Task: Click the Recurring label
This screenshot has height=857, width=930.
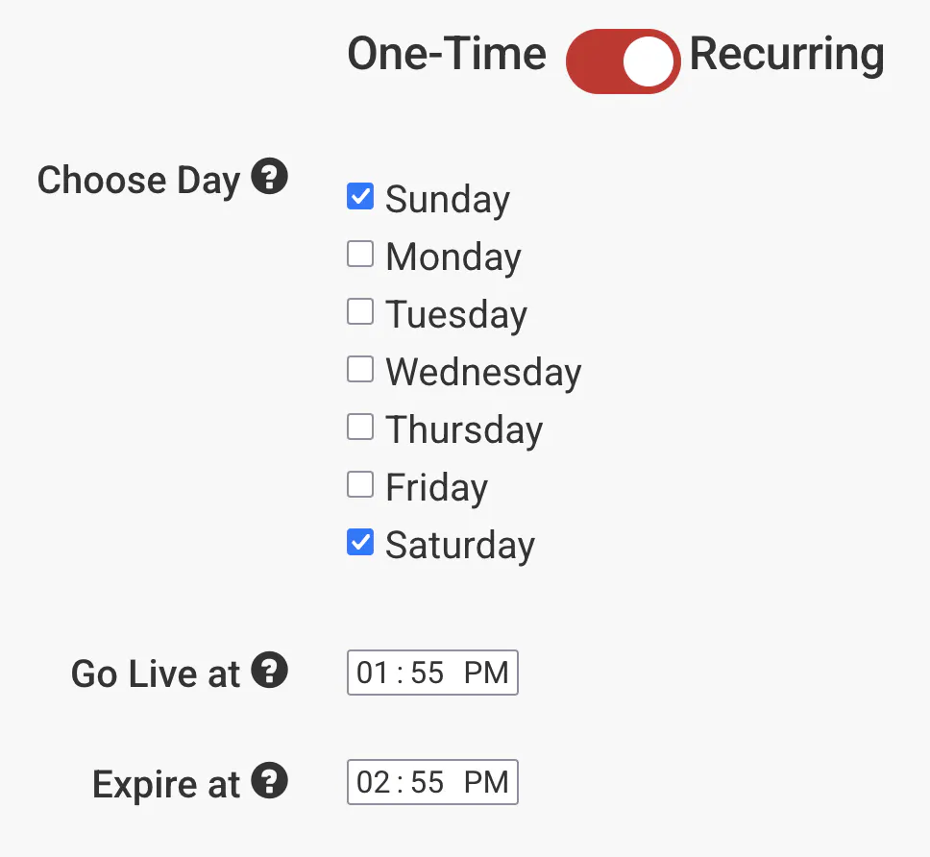Action: click(787, 55)
